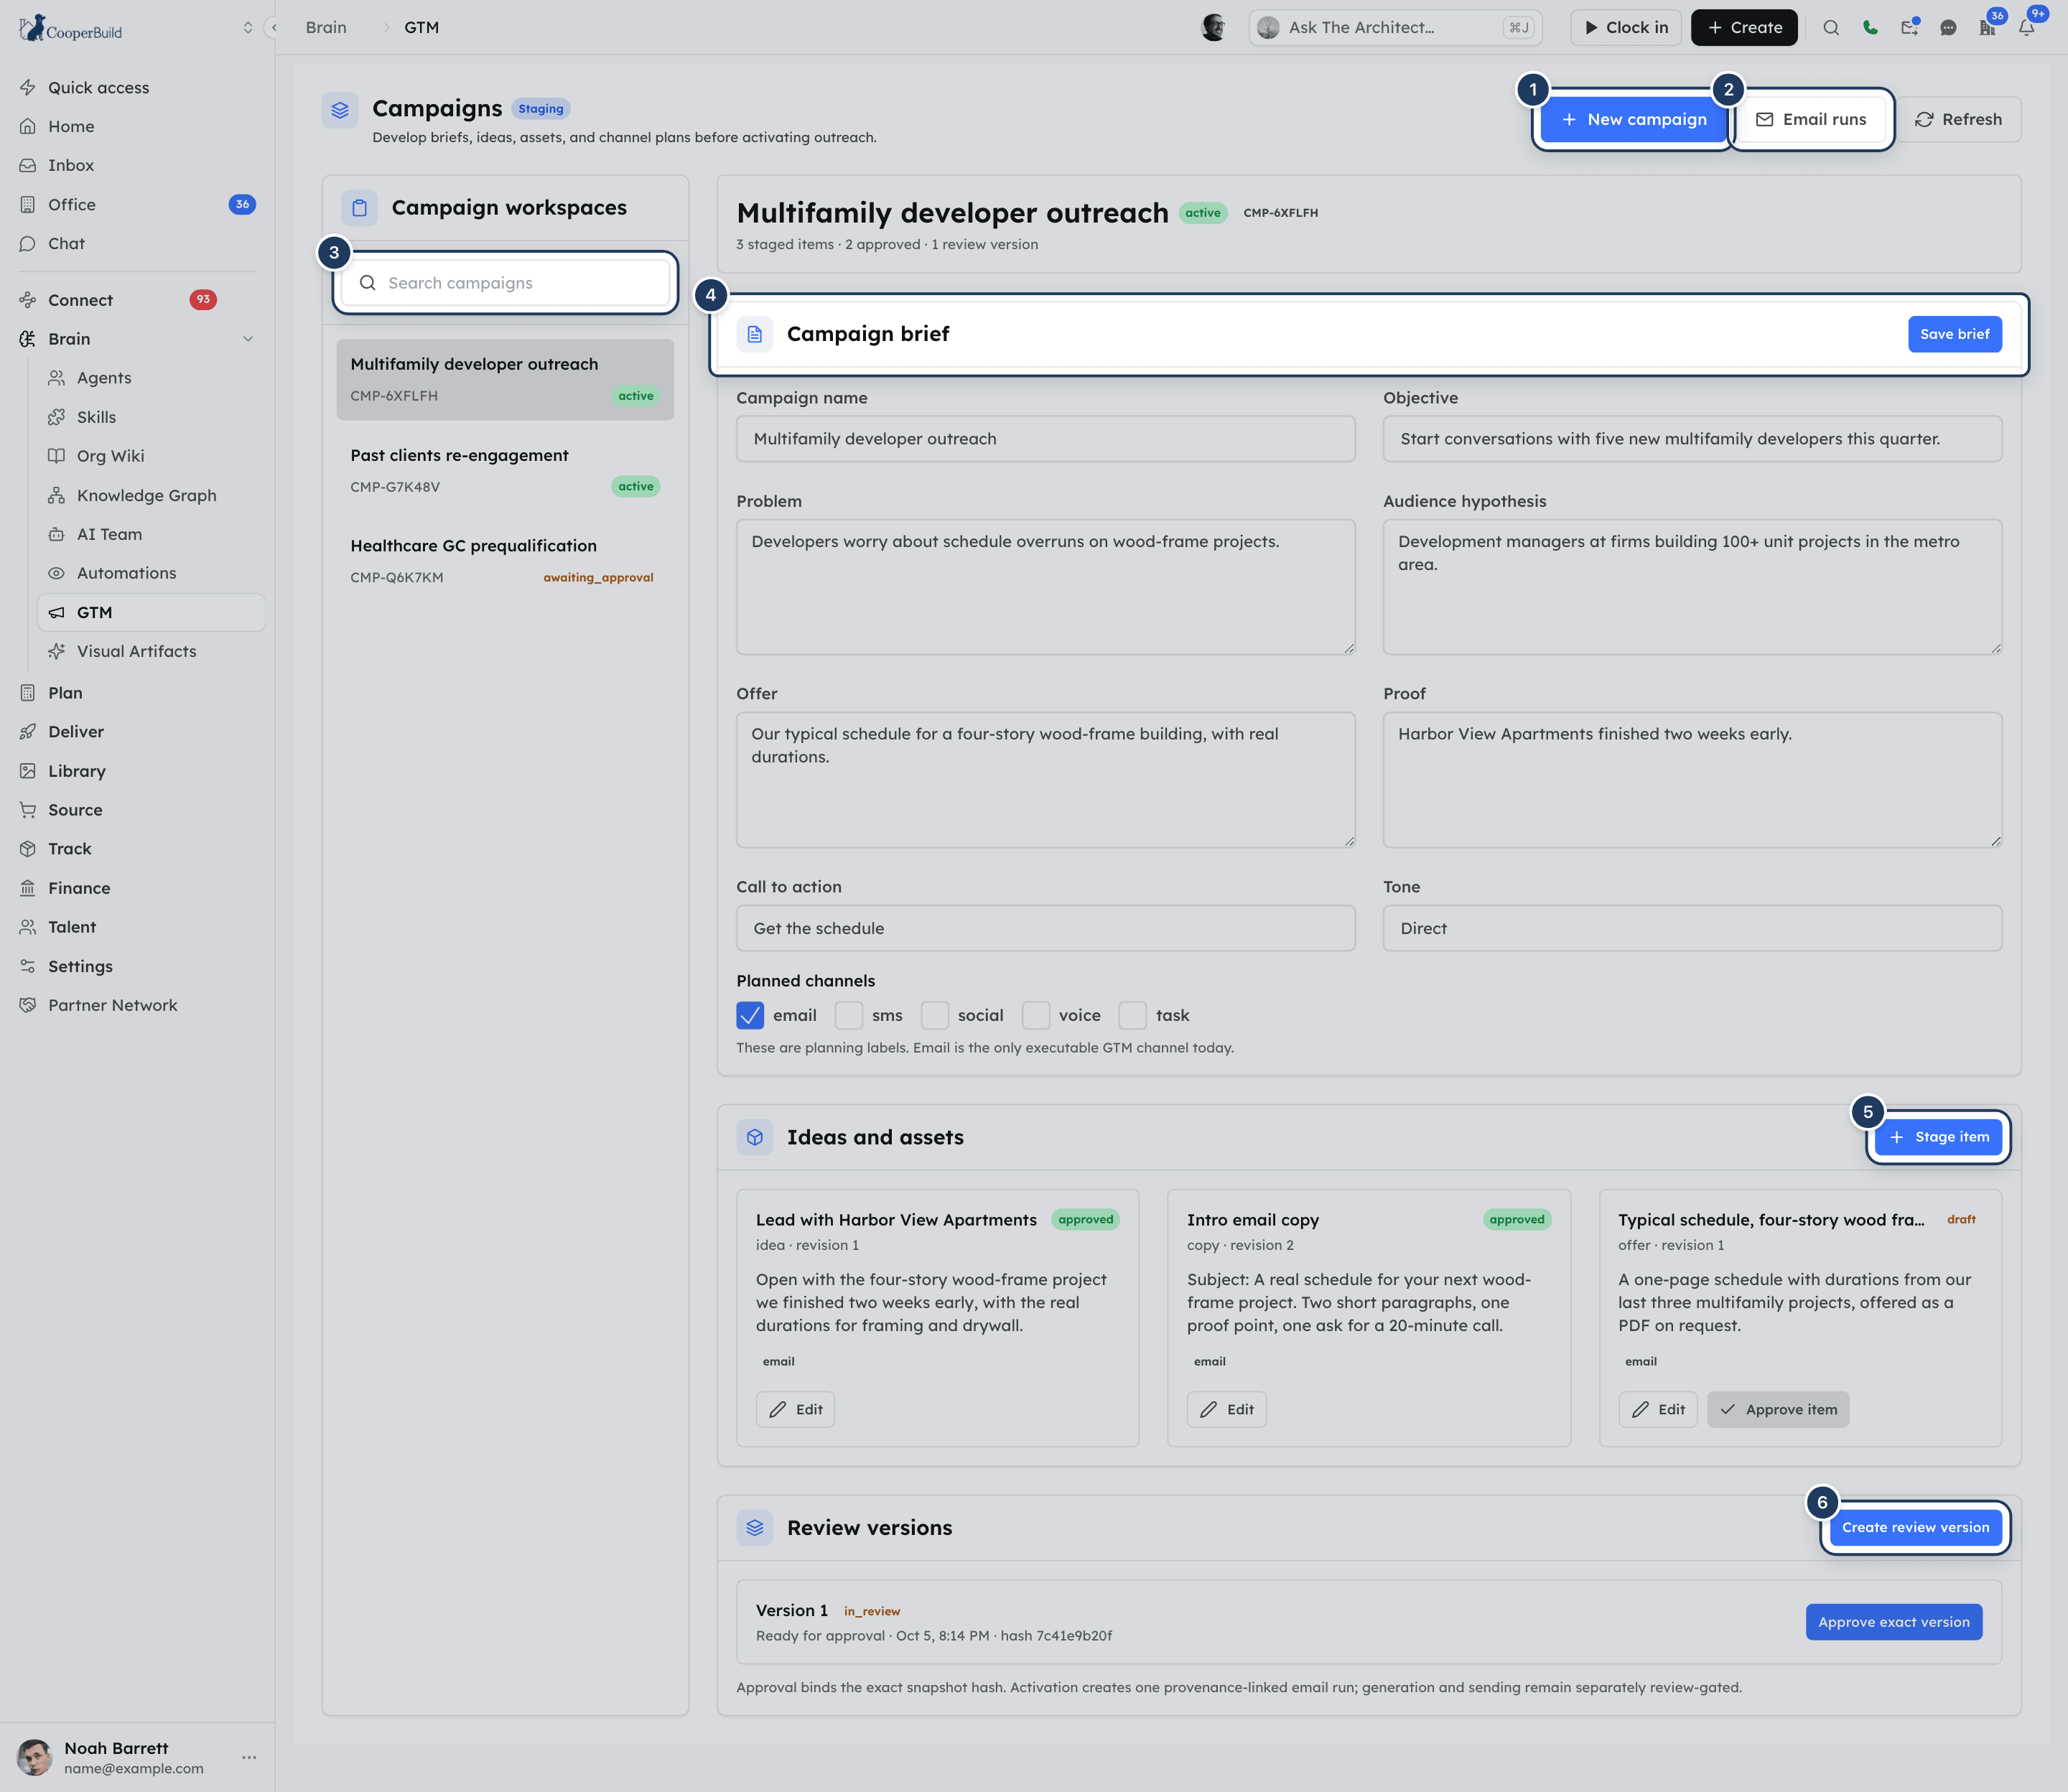This screenshot has height=1792, width=2068.
Task: Collapse the sidebar with arrow toggle
Action: [273, 28]
